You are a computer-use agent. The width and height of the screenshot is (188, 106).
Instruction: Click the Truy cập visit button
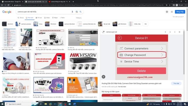point(176,83)
